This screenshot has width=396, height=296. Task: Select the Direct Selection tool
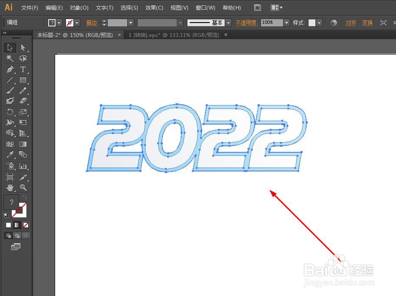coord(23,48)
